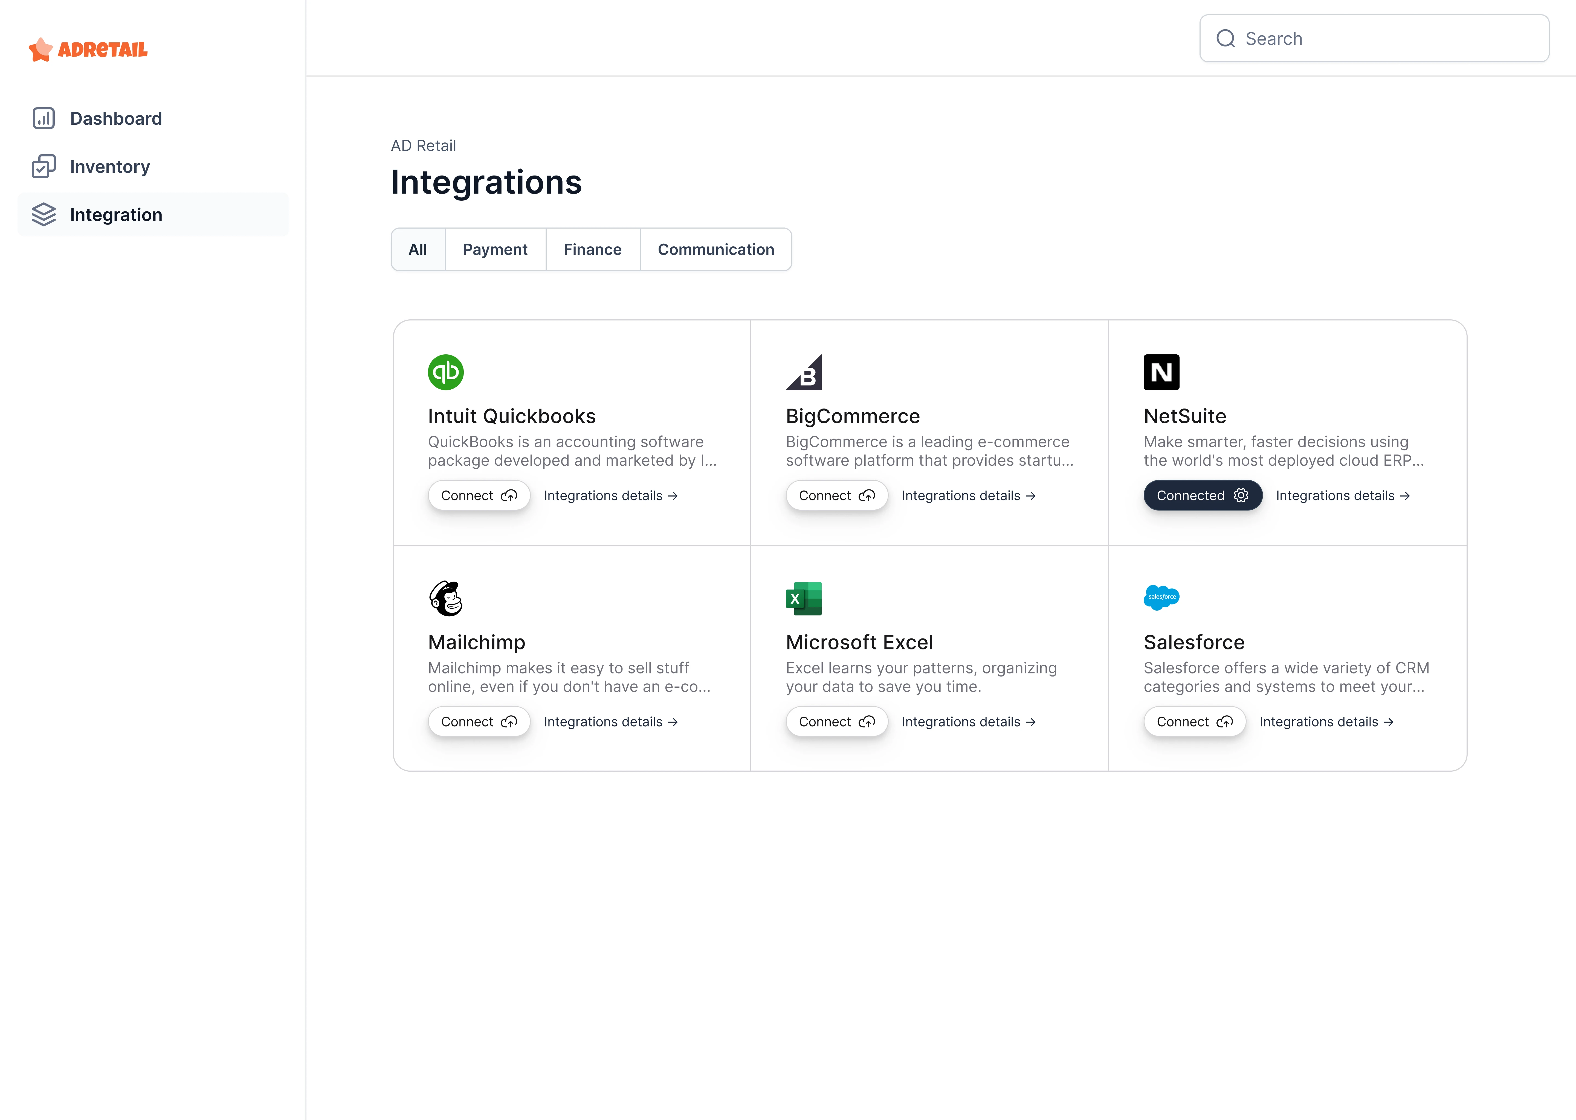Viewport: 1576px width, 1120px height.
Task: Focus the Search input field
Action: pyautogui.click(x=1387, y=39)
